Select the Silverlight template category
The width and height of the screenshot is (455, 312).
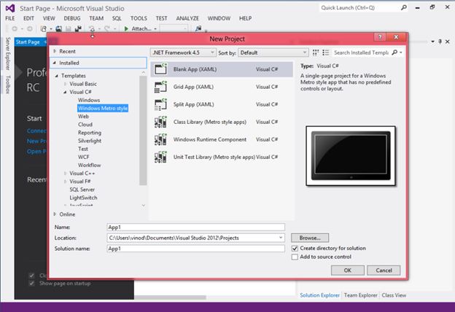[x=90, y=141]
